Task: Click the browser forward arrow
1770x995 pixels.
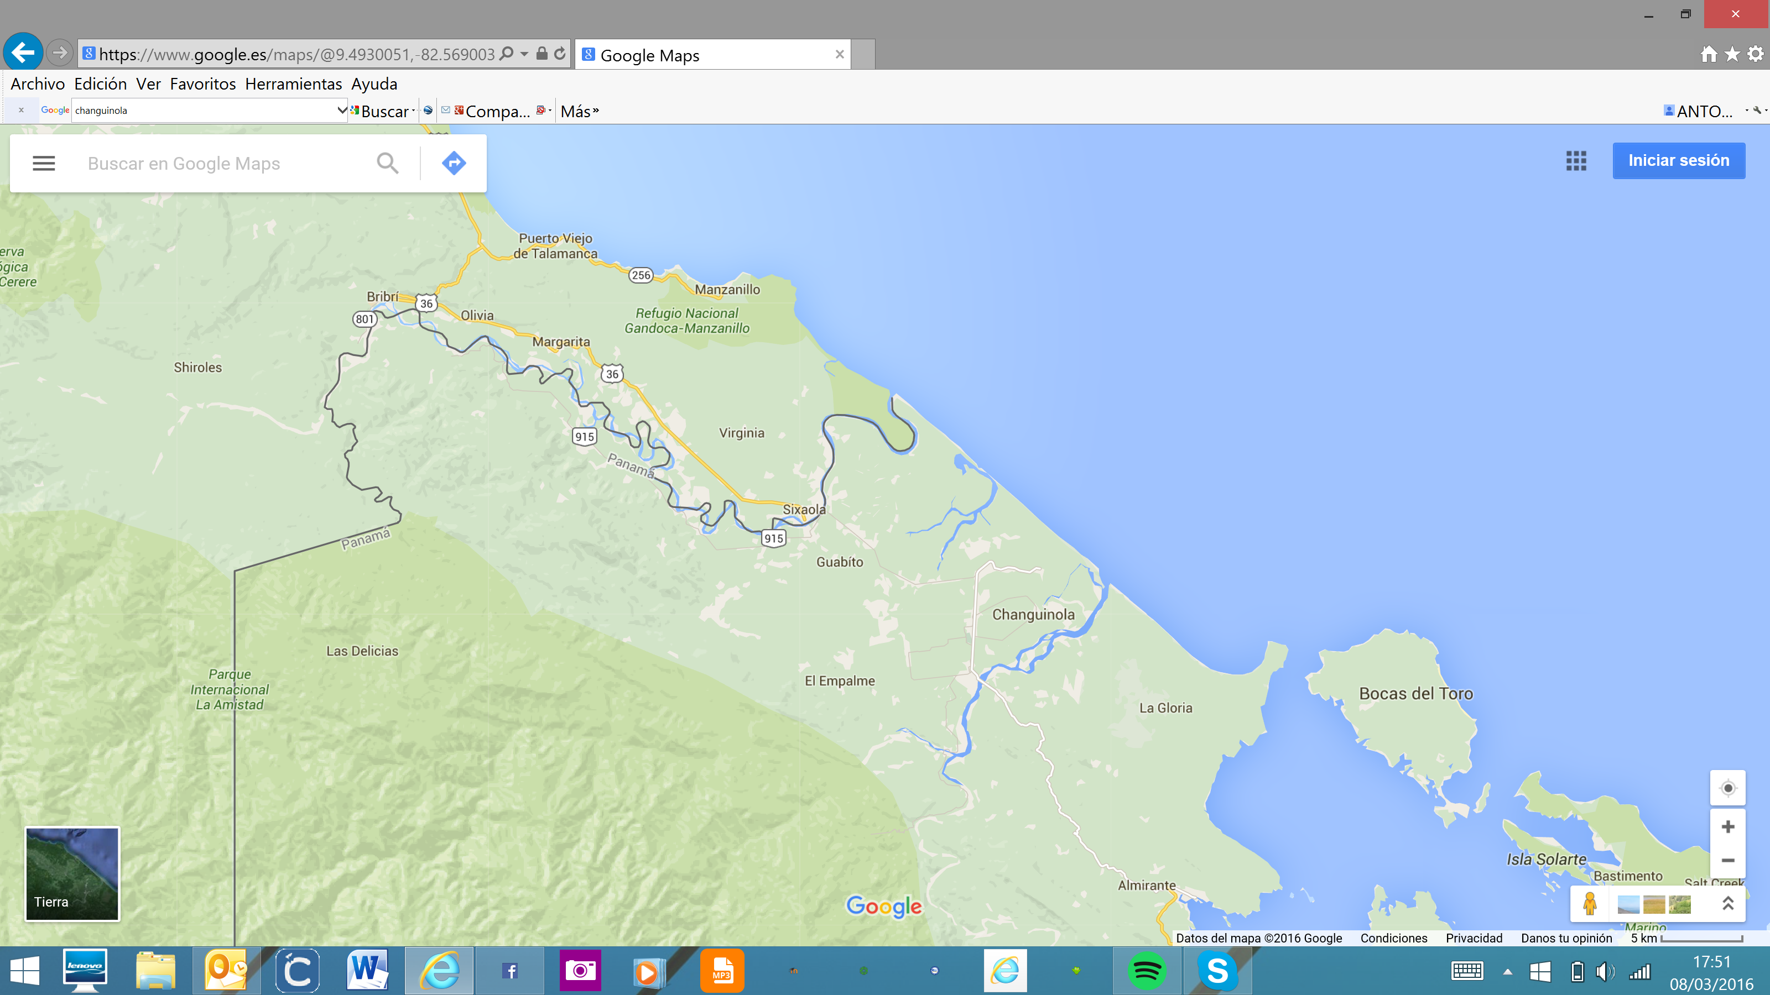Action: (60, 52)
